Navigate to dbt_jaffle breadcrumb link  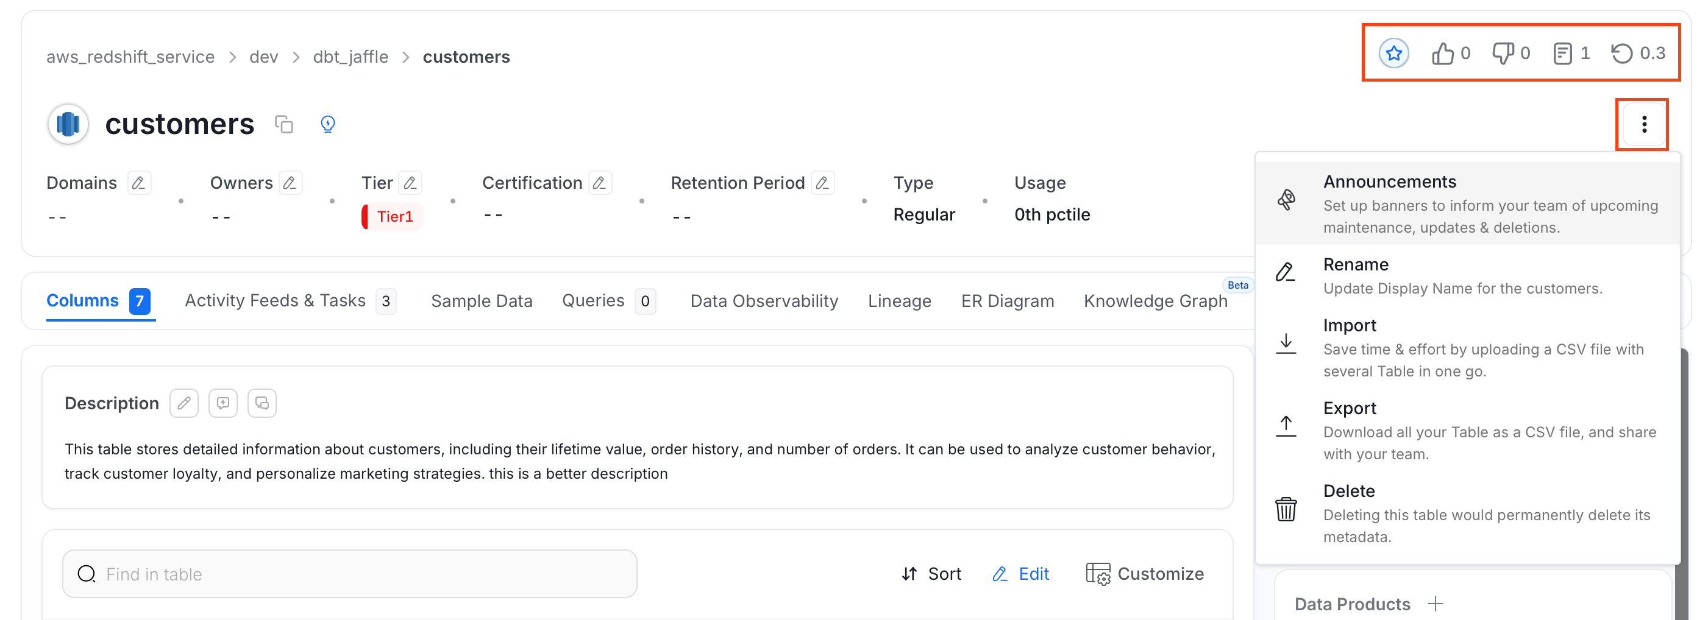coord(350,57)
